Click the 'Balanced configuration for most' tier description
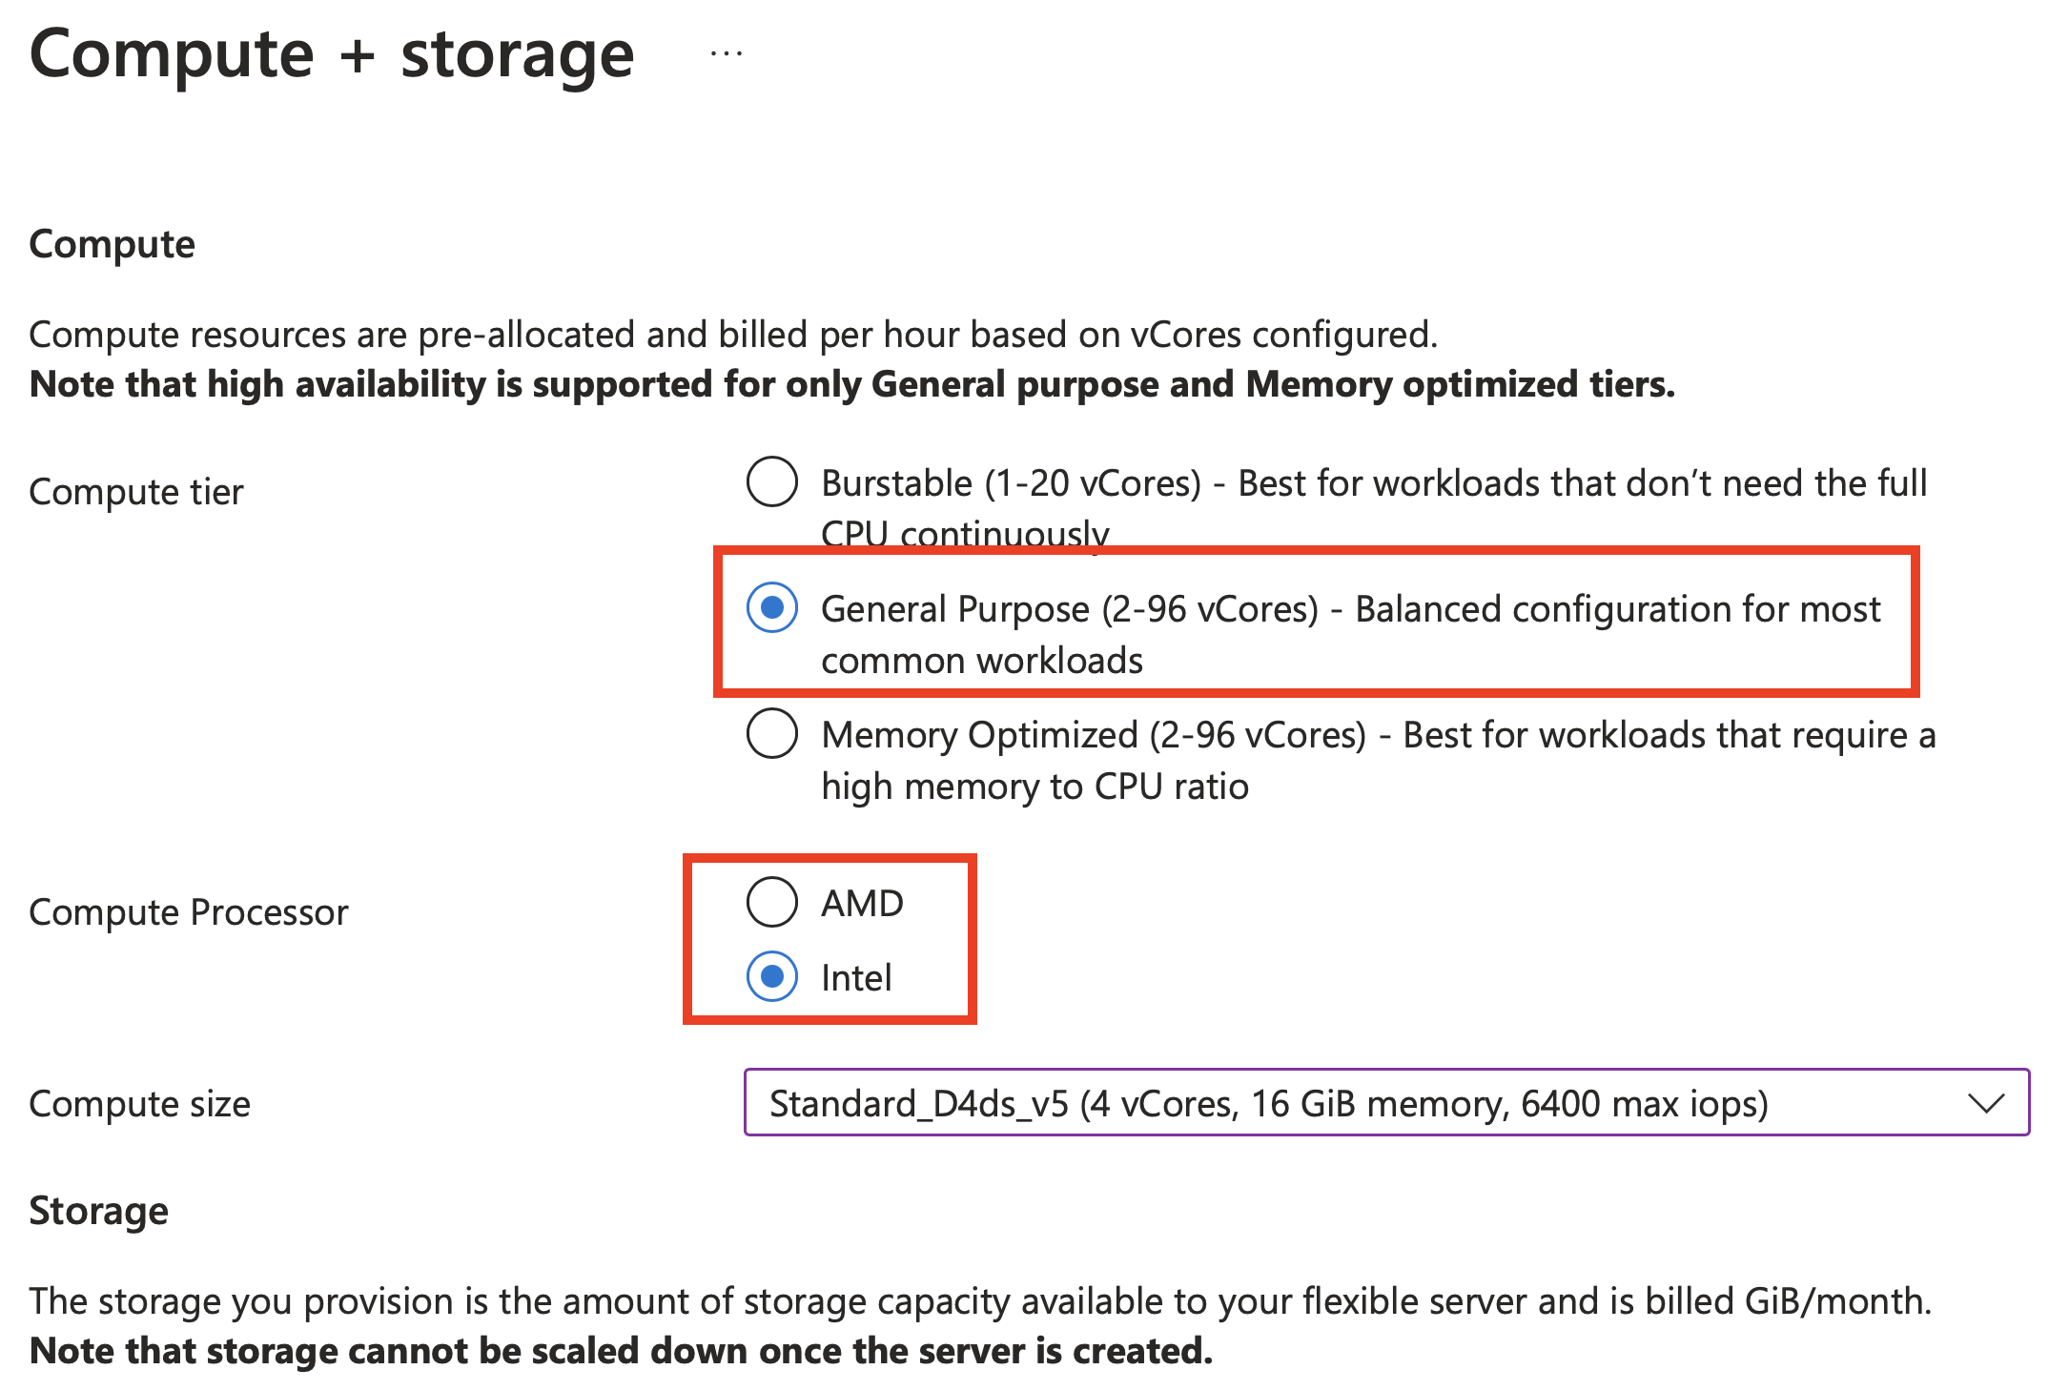Viewport: 2069px width, 1390px height. coord(1617,609)
